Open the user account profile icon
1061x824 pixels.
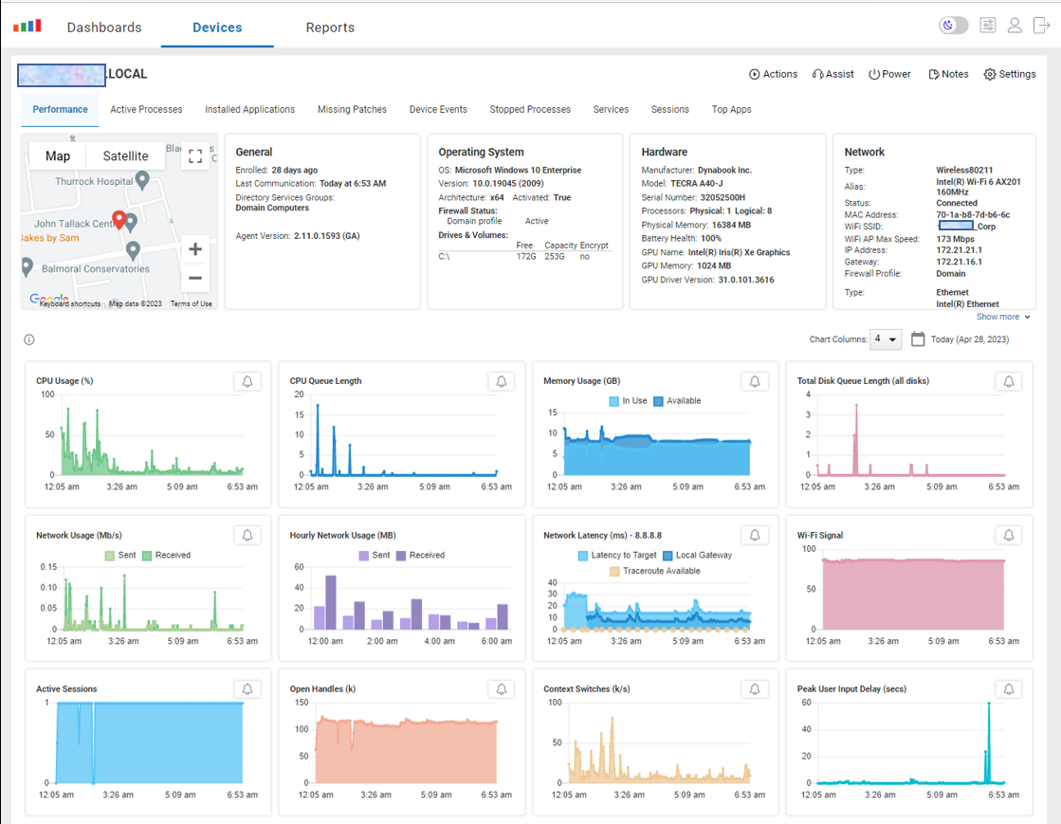[1015, 26]
